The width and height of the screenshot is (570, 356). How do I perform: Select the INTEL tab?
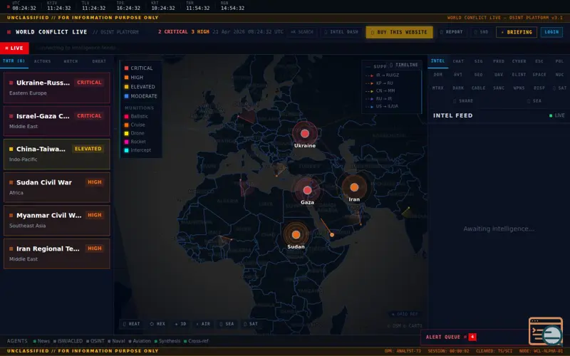[437, 61]
